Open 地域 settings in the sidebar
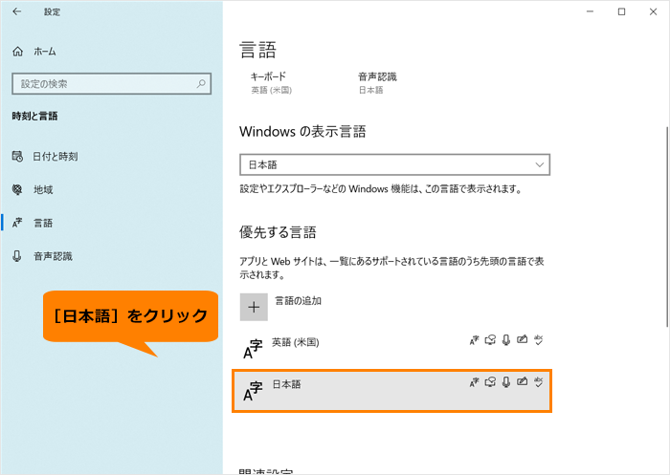The height and width of the screenshot is (475, 670). point(43,189)
